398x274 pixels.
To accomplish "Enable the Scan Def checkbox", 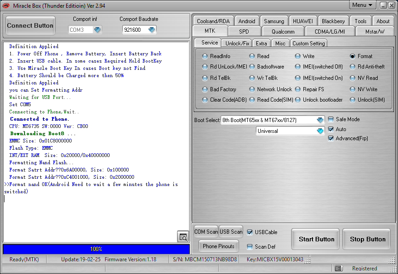I will tap(250, 246).
